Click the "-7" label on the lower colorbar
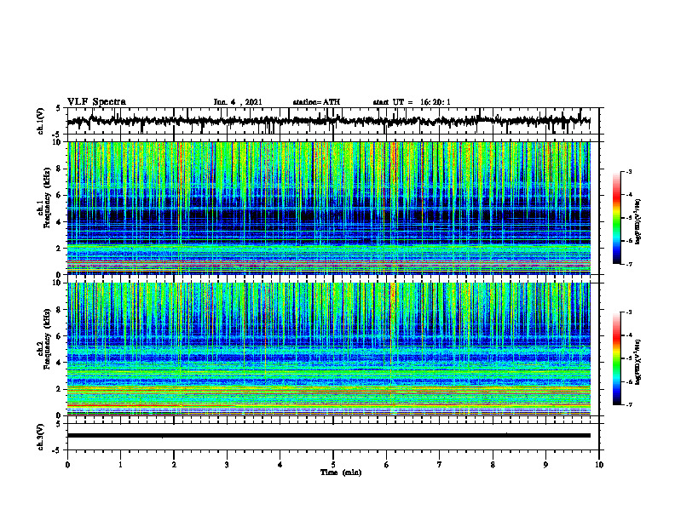 tap(628, 405)
